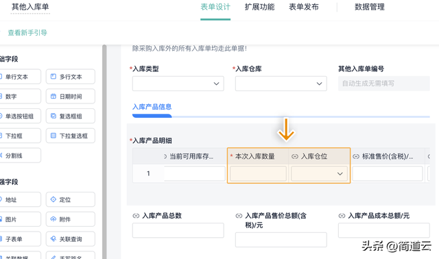Select the 入库产品信息 tab
This screenshot has width=439, height=259.
click(x=152, y=107)
